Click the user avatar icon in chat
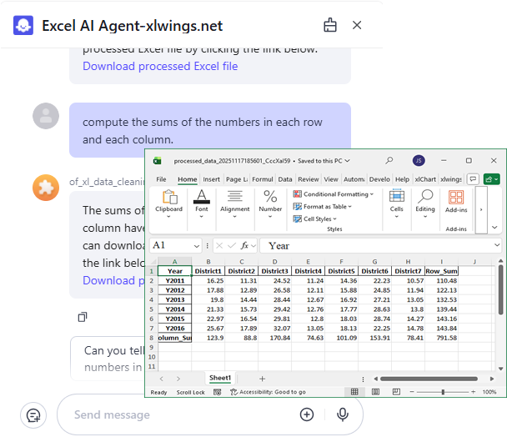 46,116
